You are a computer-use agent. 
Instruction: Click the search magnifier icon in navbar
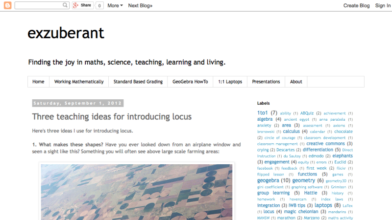[x=65, y=5]
